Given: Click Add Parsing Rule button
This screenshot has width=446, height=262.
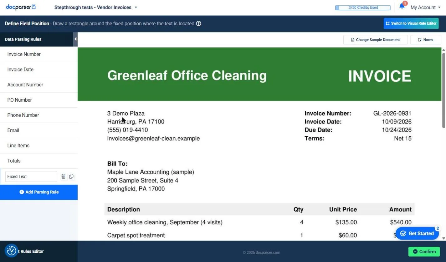Looking at the screenshot, I should tap(39, 192).
